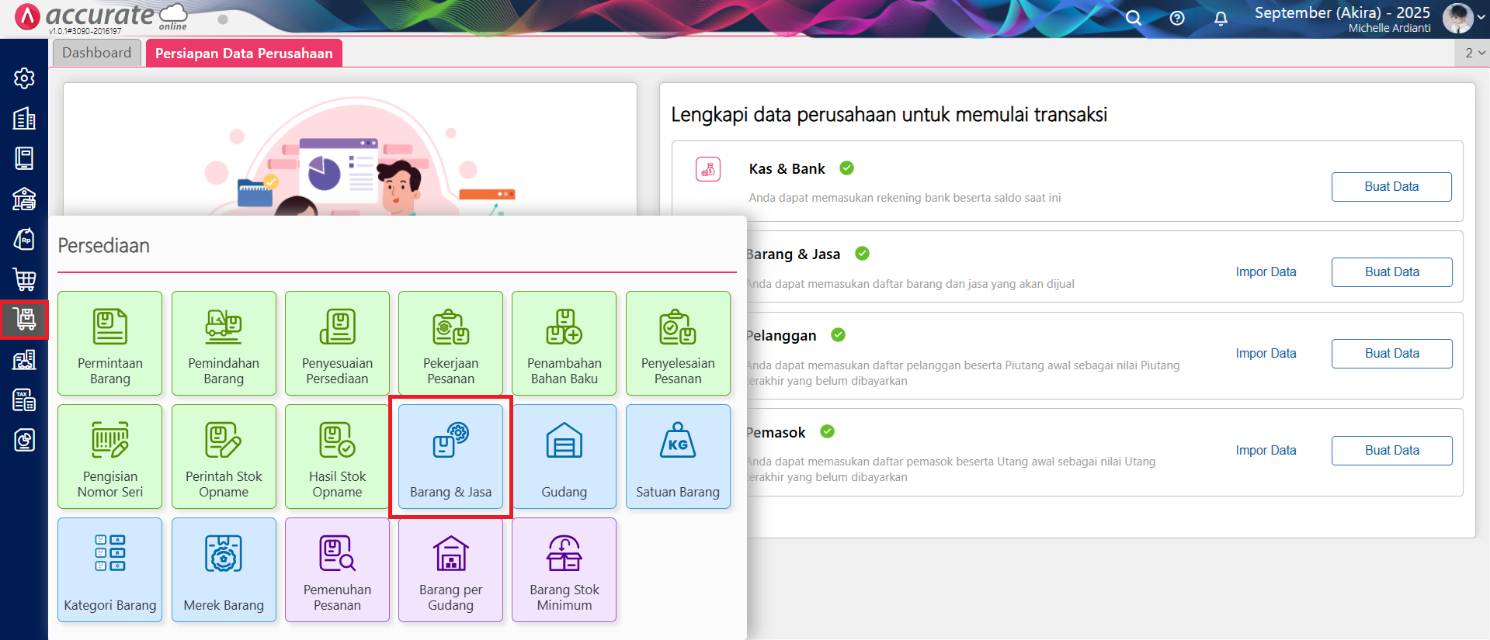Click the shopping cart sidebar icon
The height and width of the screenshot is (640, 1490).
tap(24, 278)
